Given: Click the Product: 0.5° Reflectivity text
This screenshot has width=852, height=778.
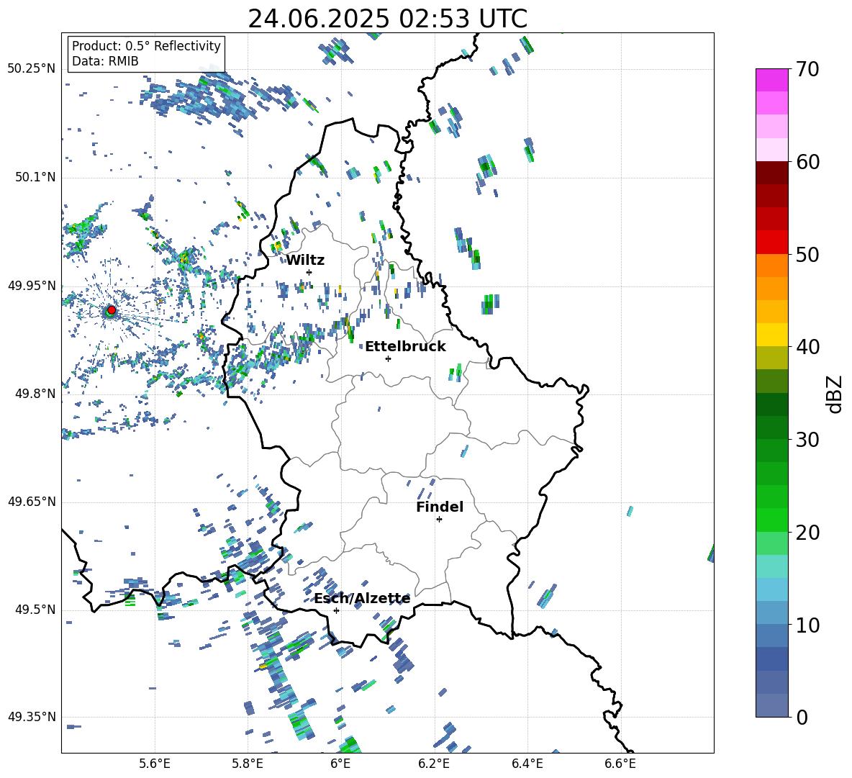Looking at the screenshot, I should (146, 45).
